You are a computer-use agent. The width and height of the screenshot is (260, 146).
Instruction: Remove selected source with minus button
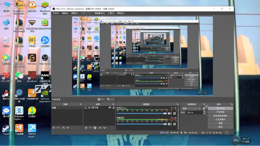(90, 128)
